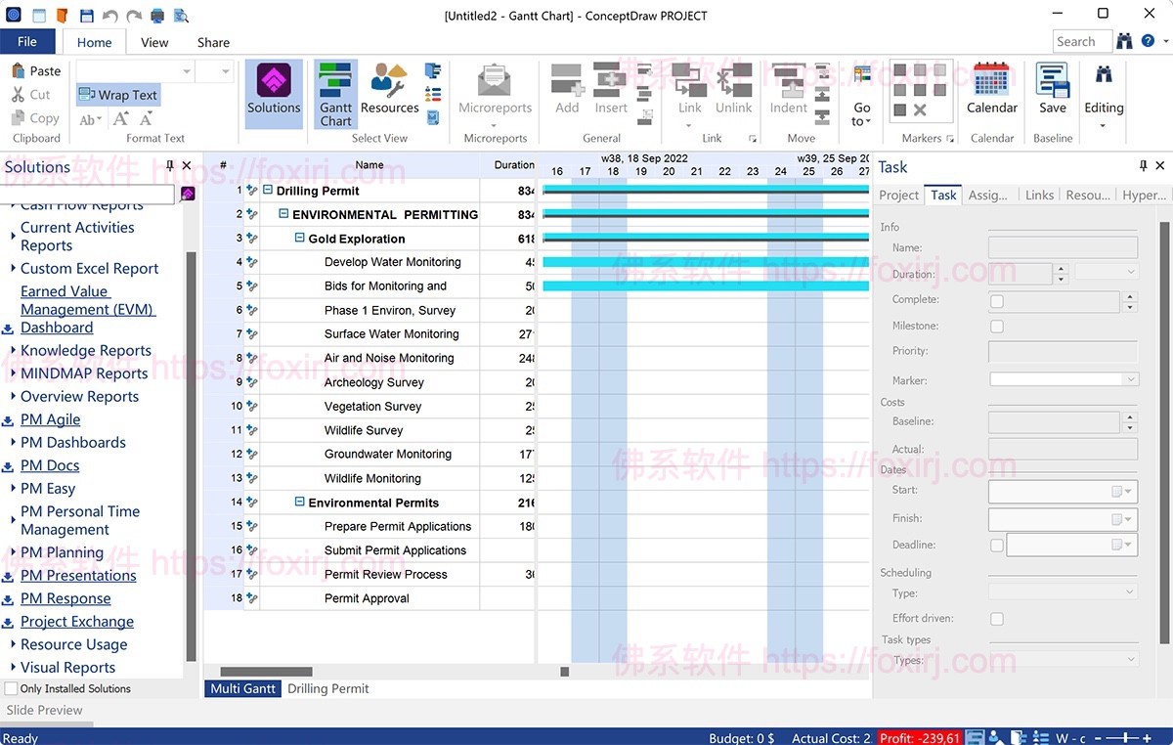The width and height of the screenshot is (1173, 745).
Task: Enable the Milestone checkbox in Task panel
Action: (x=996, y=326)
